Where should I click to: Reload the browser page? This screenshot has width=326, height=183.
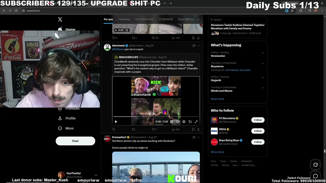(x=16, y=11)
